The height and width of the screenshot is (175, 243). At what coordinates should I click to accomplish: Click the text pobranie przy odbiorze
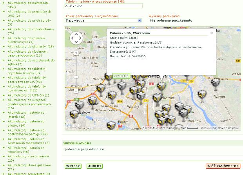(x=84, y=149)
